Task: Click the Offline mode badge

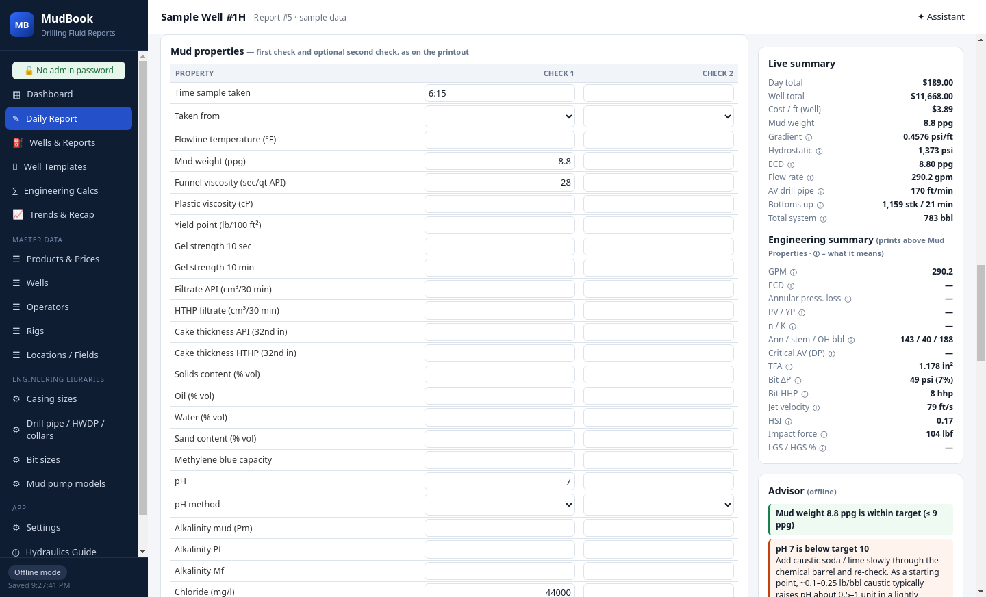Action: point(38,572)
